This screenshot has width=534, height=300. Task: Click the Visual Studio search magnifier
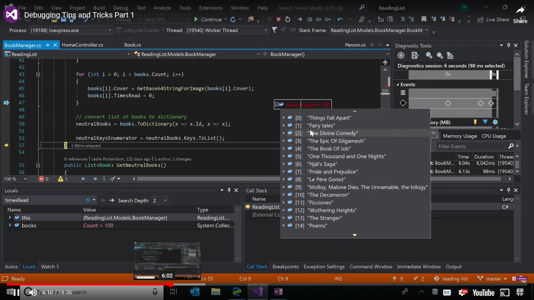click(362, 7)
